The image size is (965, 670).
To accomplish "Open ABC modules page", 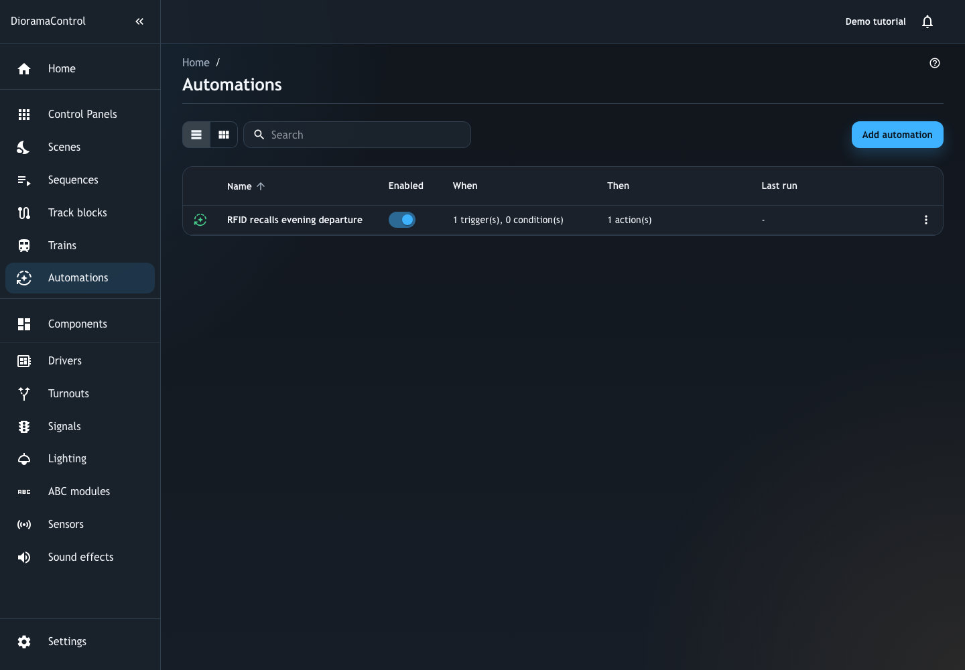I will pyautogui.click(x=80, y=492).
